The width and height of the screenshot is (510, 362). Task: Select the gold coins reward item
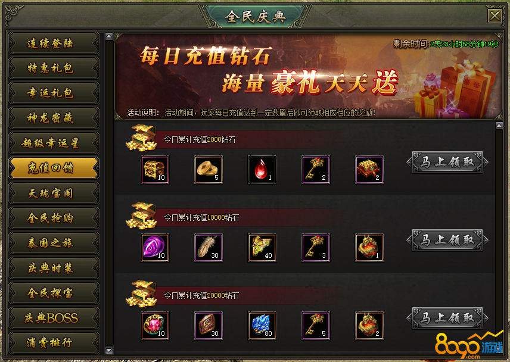point(209,170)
